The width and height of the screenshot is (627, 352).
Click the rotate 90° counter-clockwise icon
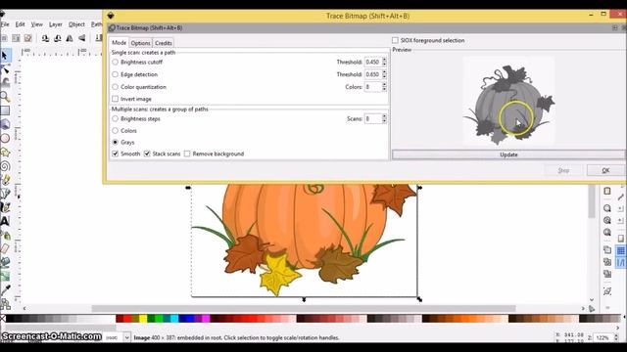tap(45, 38)
